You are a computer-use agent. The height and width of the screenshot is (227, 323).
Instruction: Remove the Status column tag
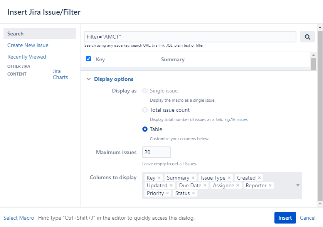pyautogui.click(x=193, y=193)
